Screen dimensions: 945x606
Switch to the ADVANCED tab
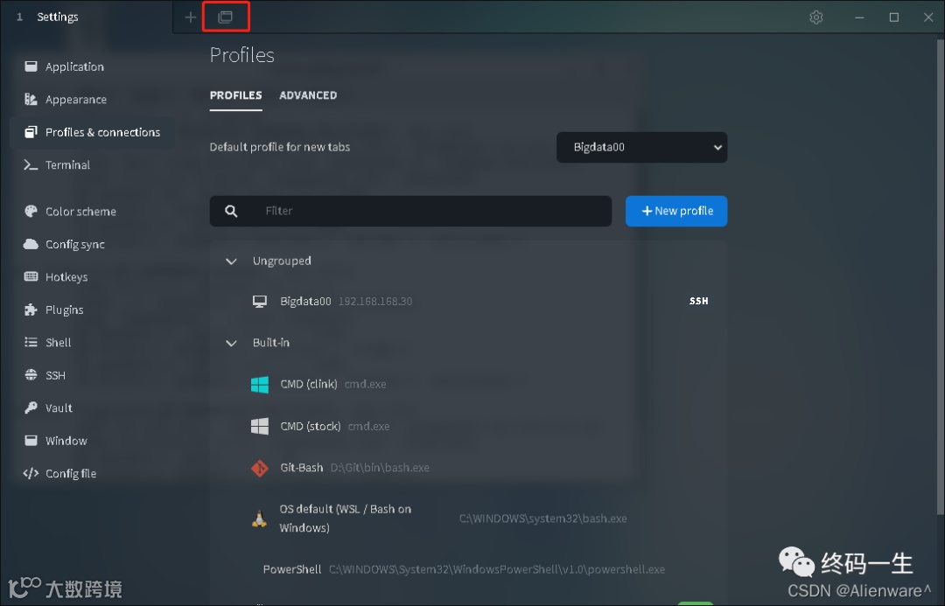tap(308, 95)
